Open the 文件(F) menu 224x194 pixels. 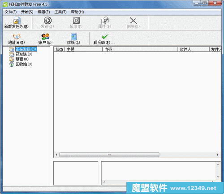(11, 12)
